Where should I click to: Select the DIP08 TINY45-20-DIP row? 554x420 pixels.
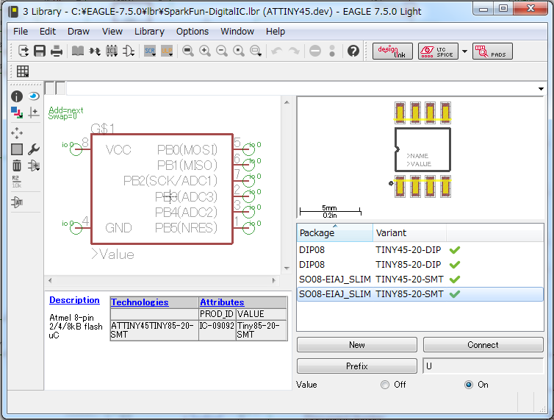pyautogui.click(x=420, y=250)
